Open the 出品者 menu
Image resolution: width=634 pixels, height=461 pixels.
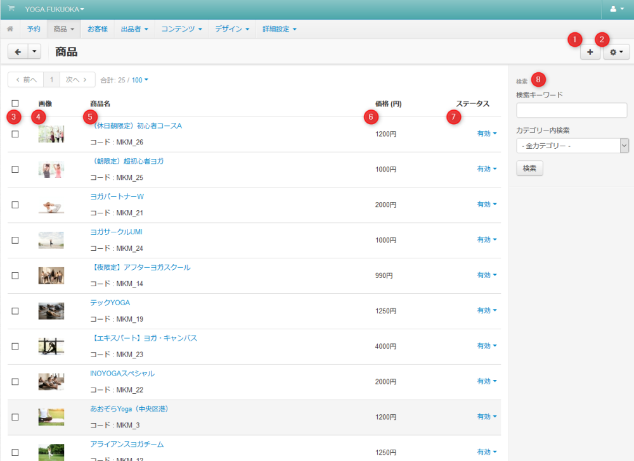134,29
